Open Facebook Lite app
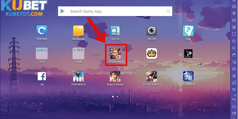This screenshot has height=119, width=238. point(42,76)
